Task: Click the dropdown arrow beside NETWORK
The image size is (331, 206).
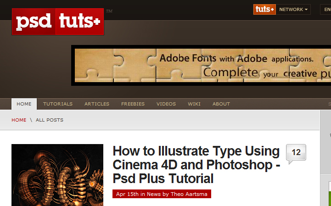Action: (306, 10)
